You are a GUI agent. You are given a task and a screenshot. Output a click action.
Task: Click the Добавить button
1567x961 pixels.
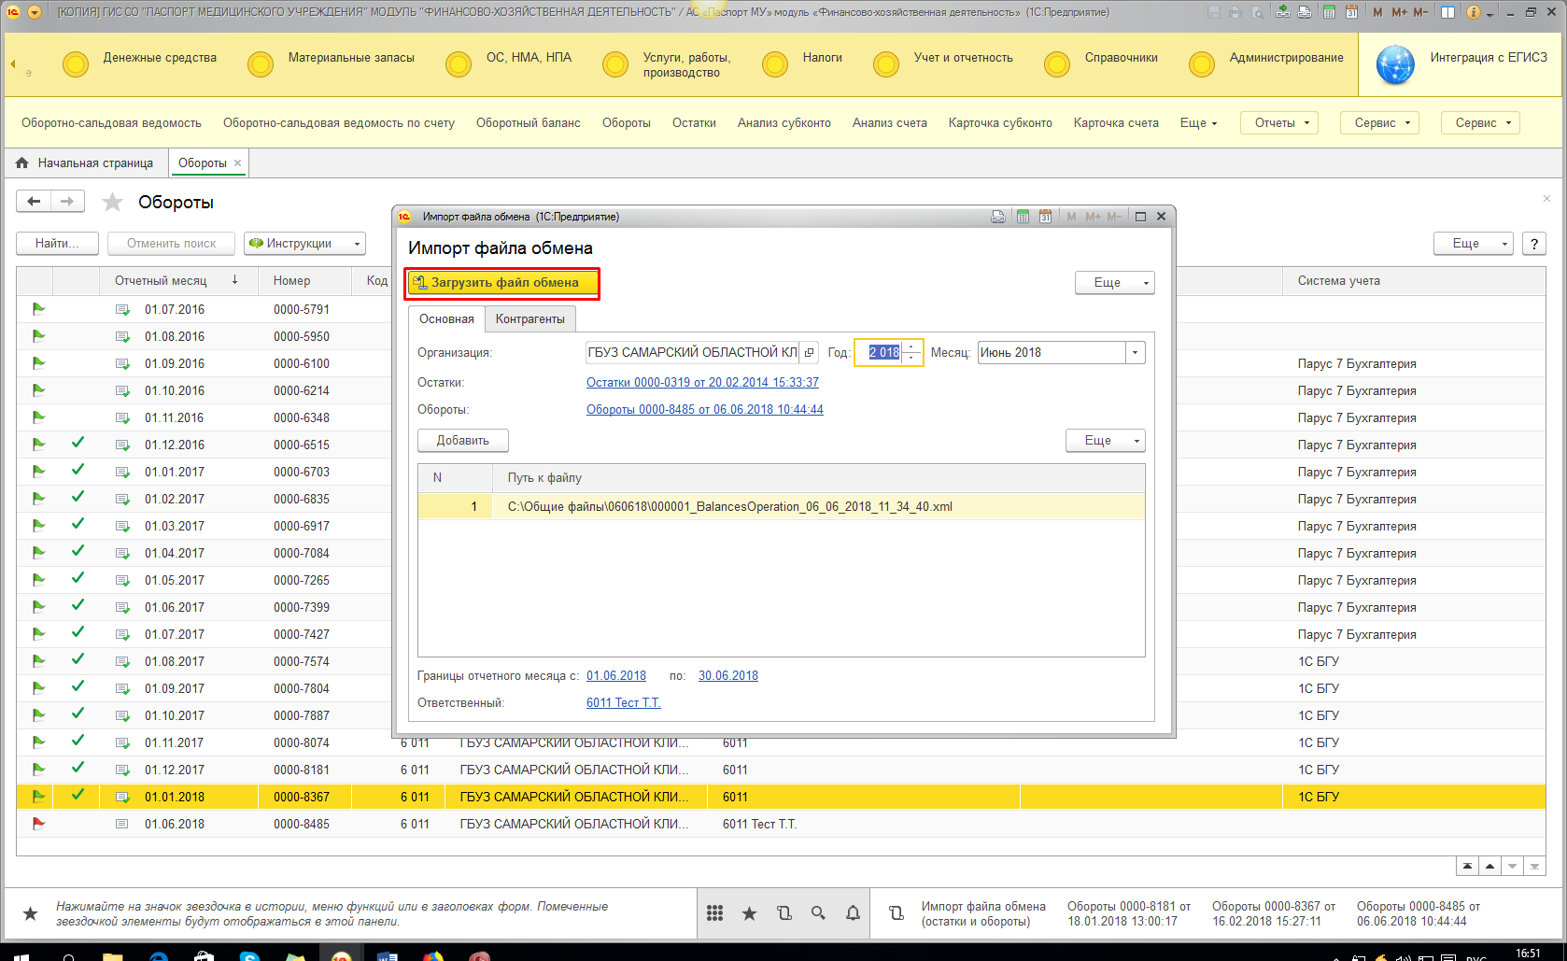point(463,440)
